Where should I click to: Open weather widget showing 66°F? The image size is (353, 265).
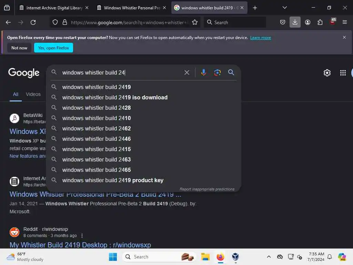[25, 257]
